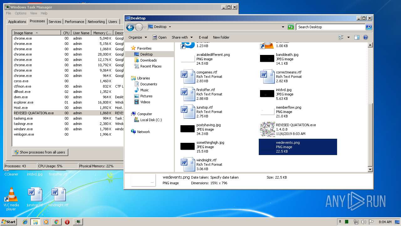Open the Start menu
This screenshot has width=401, height=226.
(x=9, y=222)
